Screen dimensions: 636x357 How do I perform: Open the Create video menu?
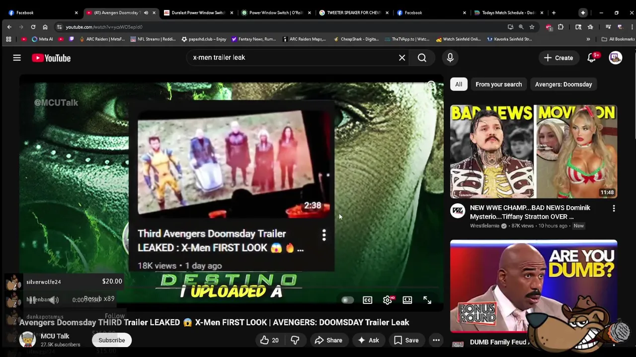tap(558, 58)
